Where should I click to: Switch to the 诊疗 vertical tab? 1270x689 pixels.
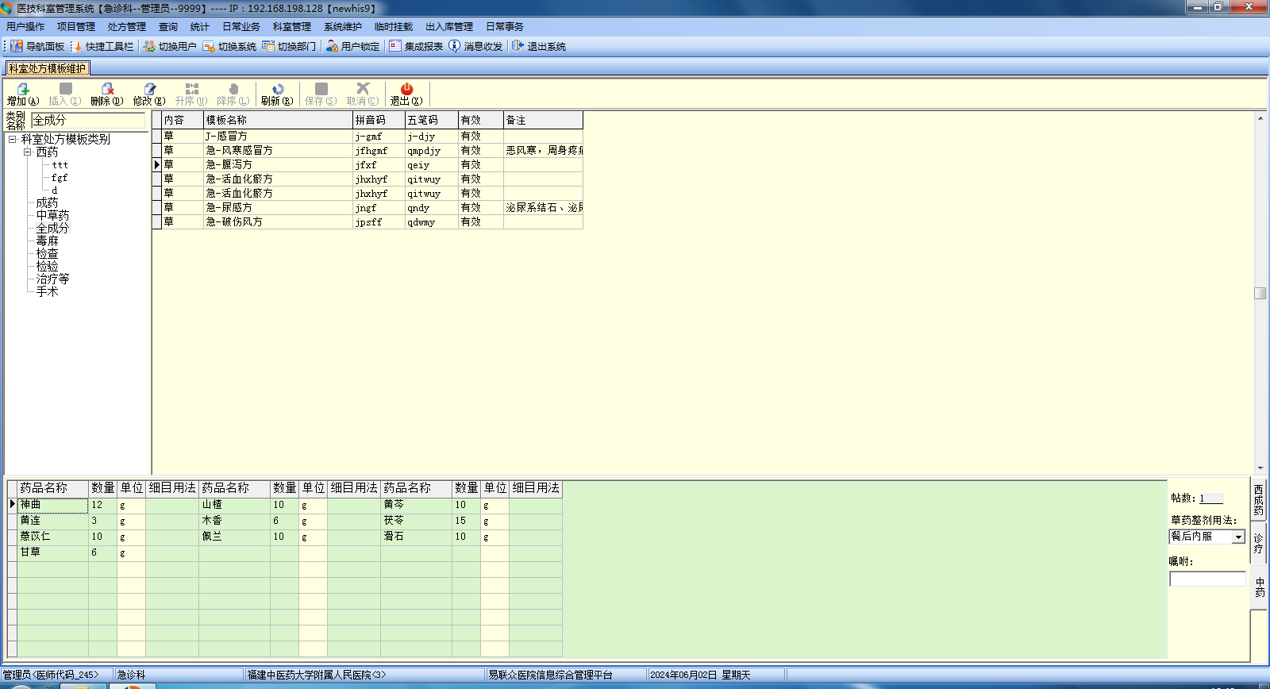[1258, 544]
